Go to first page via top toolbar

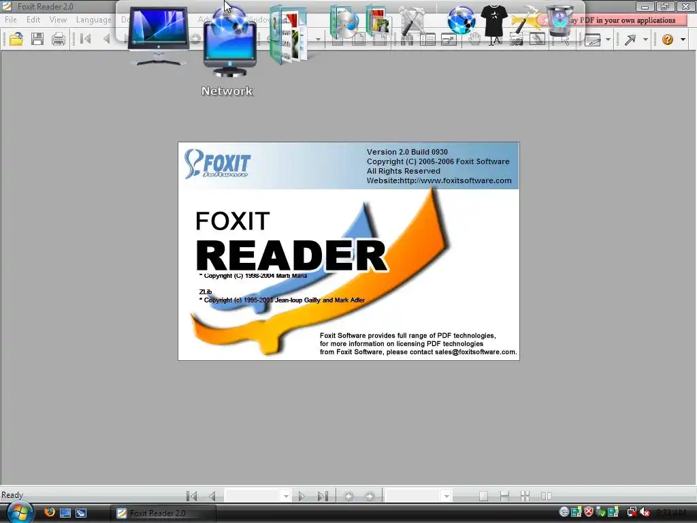pos(86,39)
